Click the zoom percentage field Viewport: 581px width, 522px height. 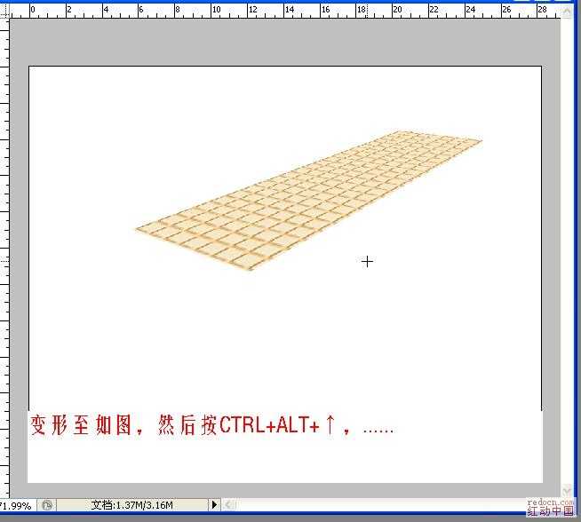tap(17, 505)
